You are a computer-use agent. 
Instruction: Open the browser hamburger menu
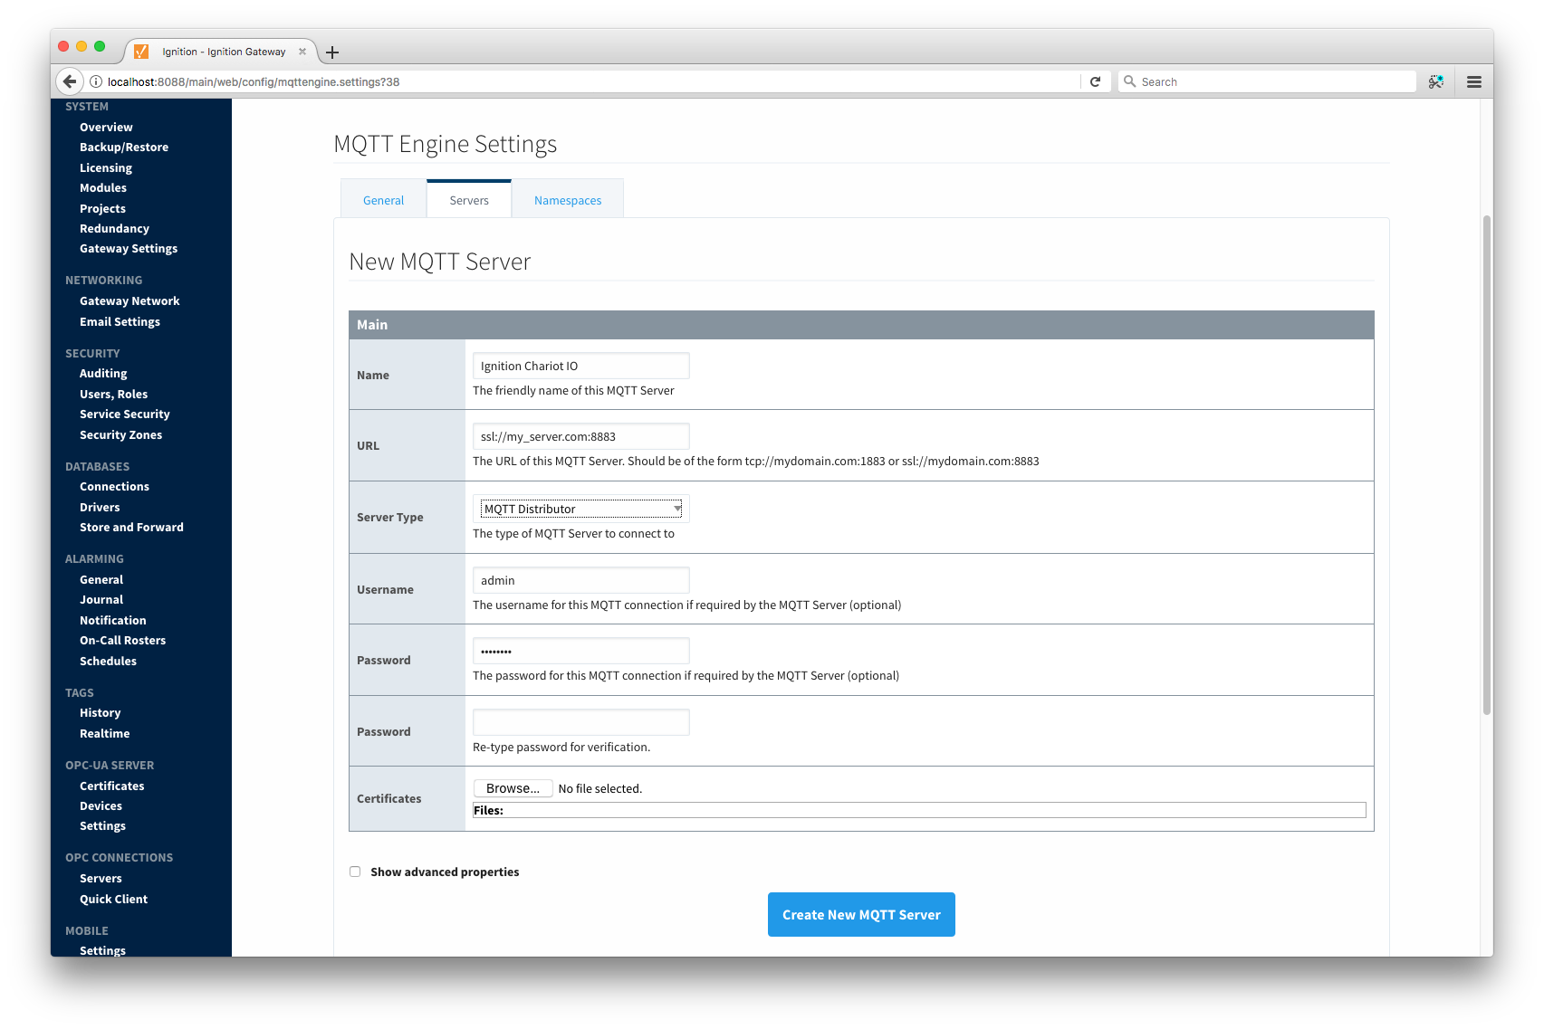(1473, 81)
